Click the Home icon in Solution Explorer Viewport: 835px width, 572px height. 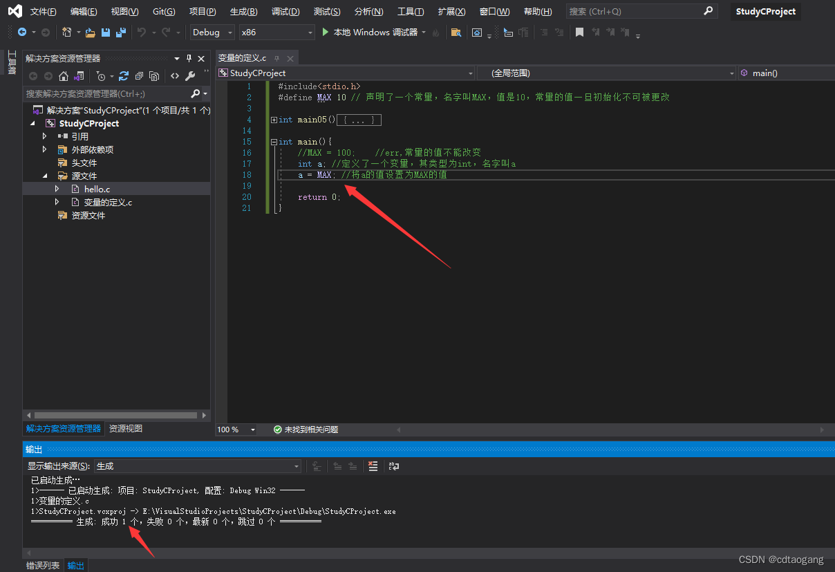(x=64, y=76)
